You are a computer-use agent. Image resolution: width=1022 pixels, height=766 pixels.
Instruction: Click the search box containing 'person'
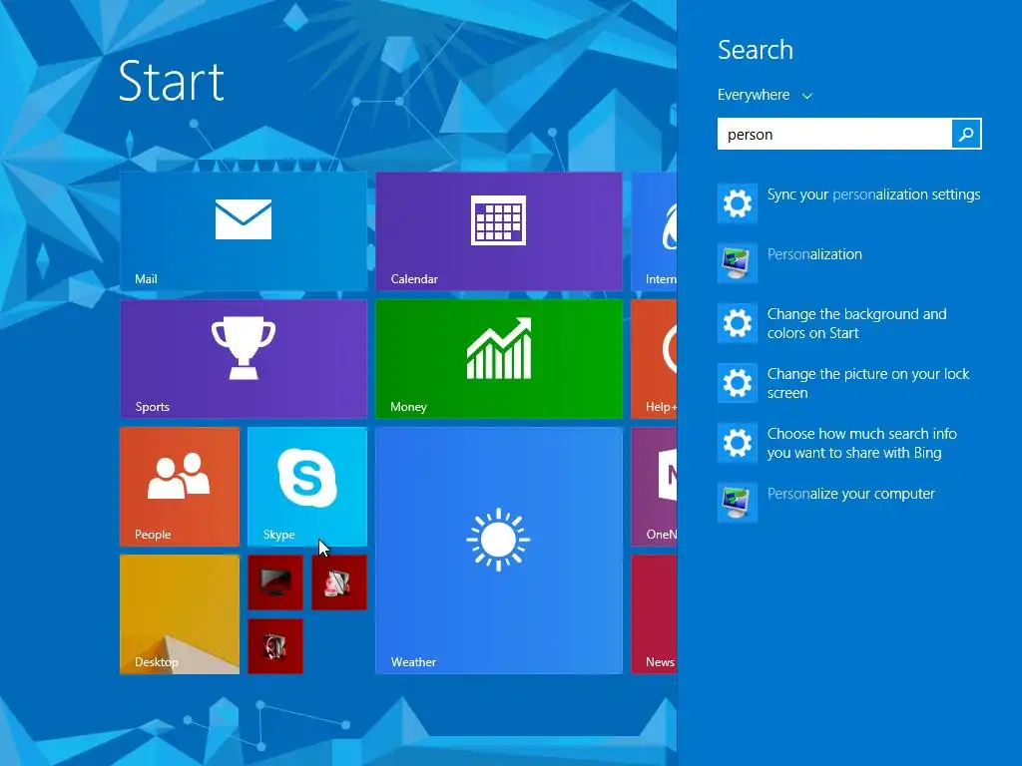[x=834, y=134]
